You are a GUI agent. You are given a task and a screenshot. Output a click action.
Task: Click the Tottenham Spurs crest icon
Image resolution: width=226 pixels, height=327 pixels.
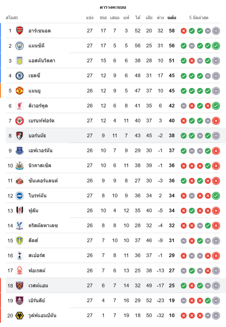(20, 256)
